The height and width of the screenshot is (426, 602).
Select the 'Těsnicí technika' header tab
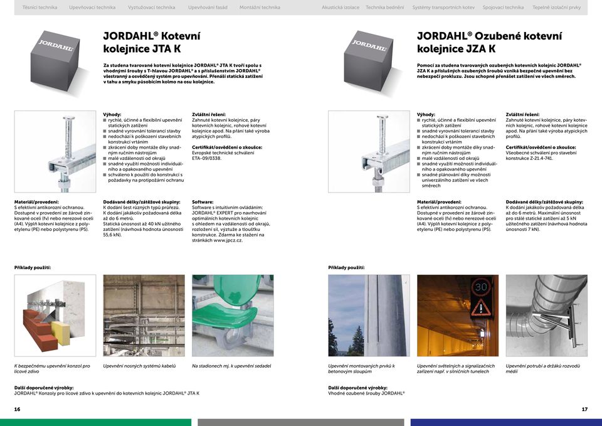pyautogui.click(x=40, y=8)
